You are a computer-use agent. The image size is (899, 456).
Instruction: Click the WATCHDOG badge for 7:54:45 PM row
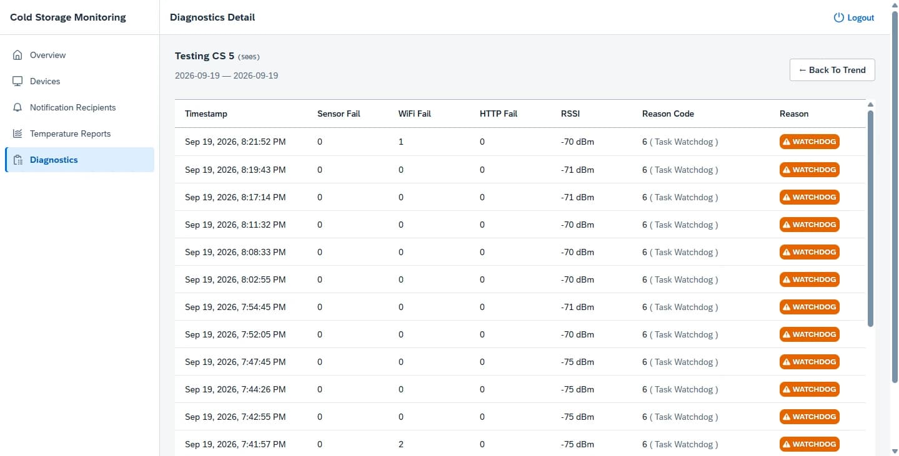809,307
